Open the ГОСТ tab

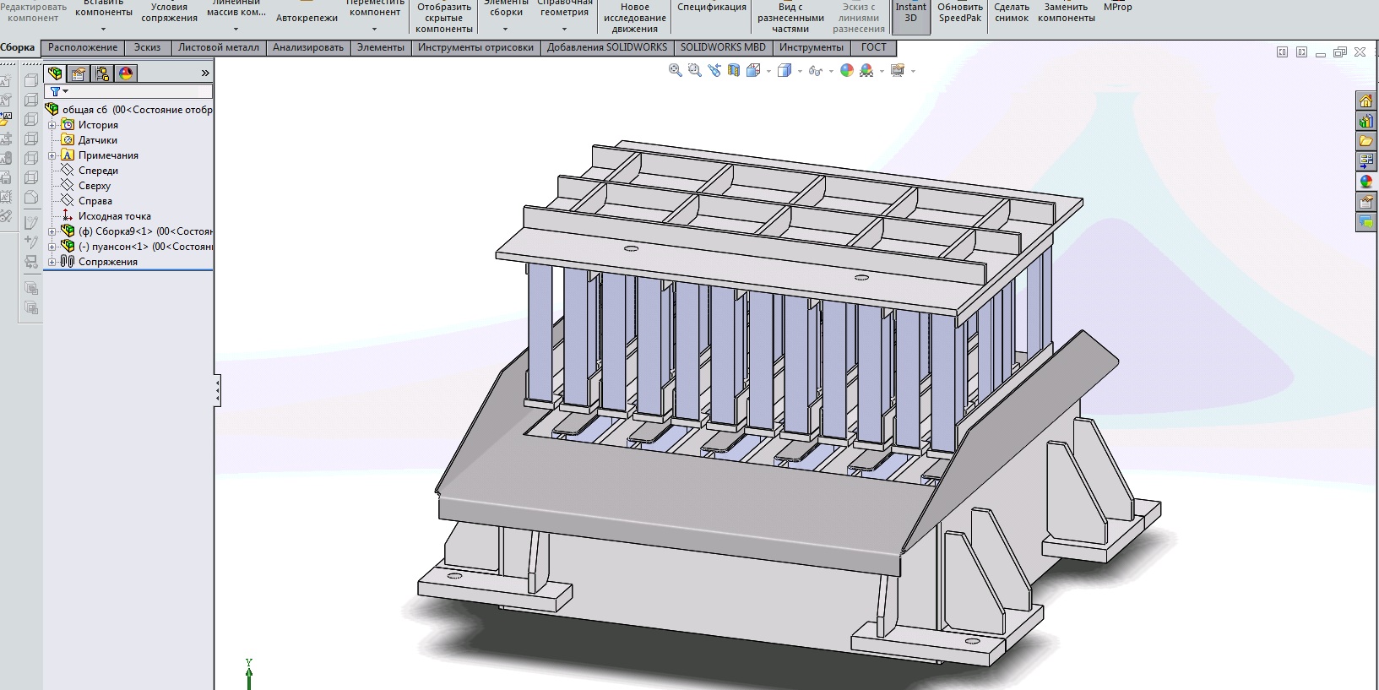[x=874, y=47]
